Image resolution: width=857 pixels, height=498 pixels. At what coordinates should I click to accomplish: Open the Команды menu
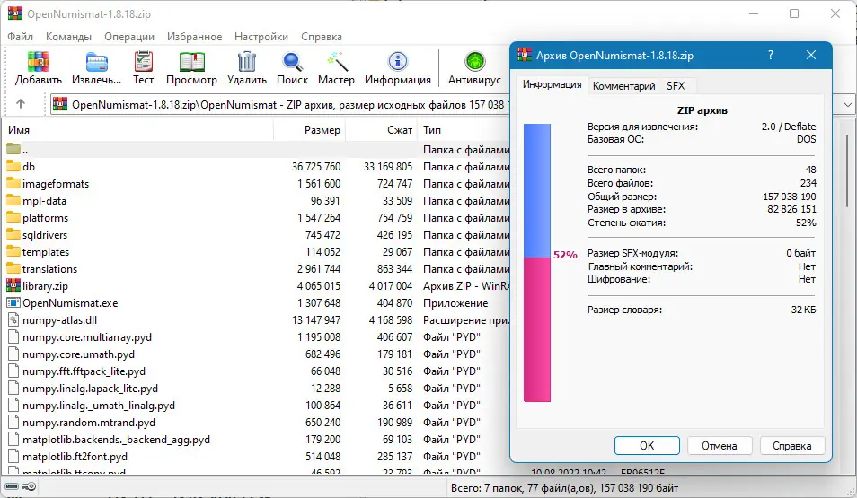click(68, 37)
